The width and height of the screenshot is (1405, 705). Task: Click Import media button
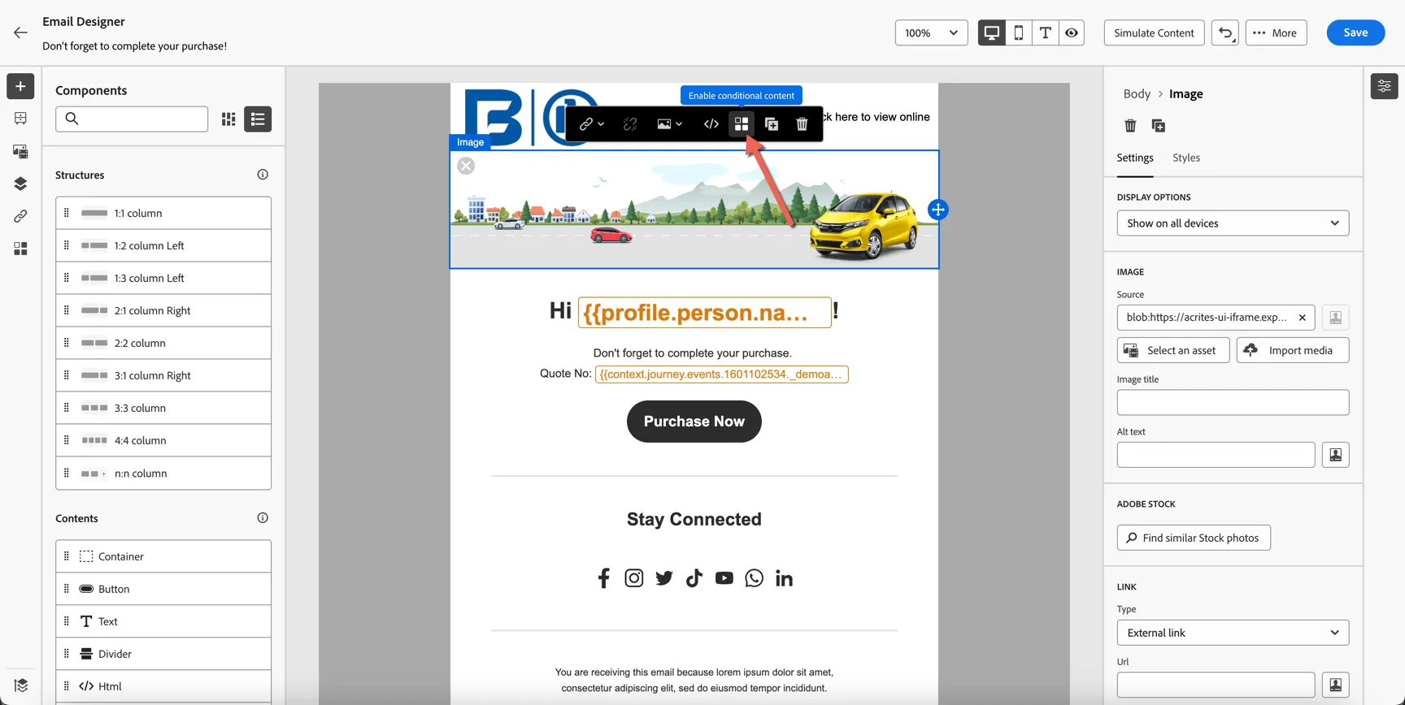point(1292,350)
